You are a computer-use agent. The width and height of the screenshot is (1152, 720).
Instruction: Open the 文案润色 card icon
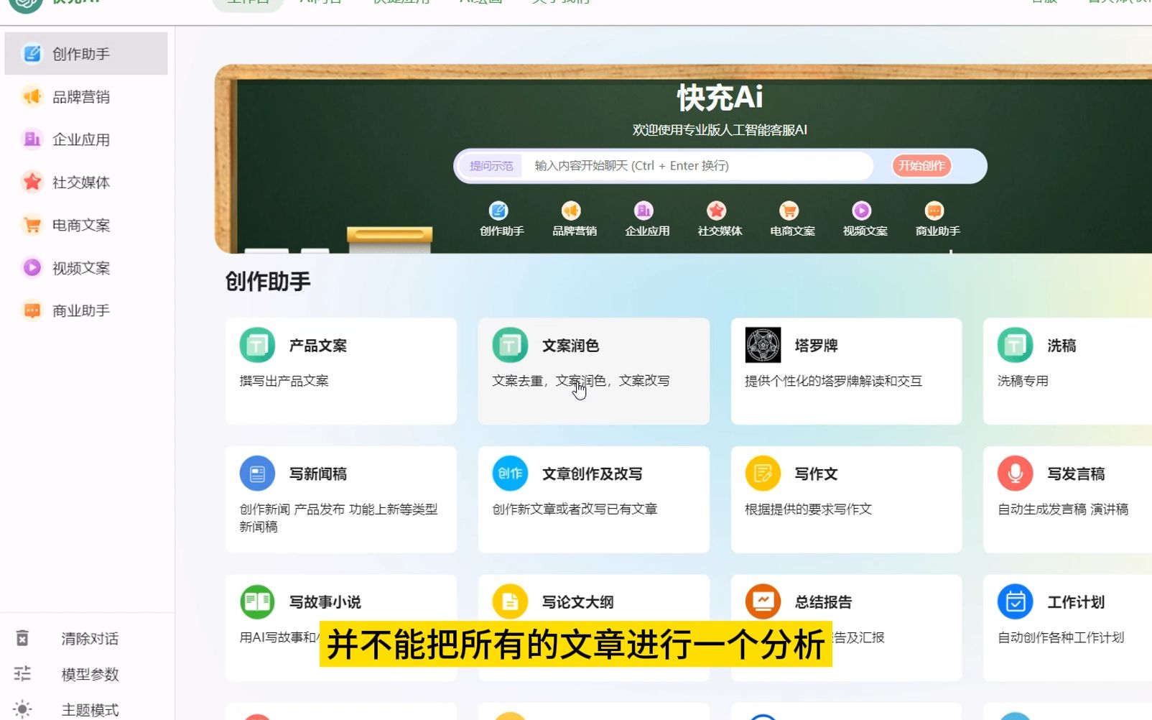point(510,345)
